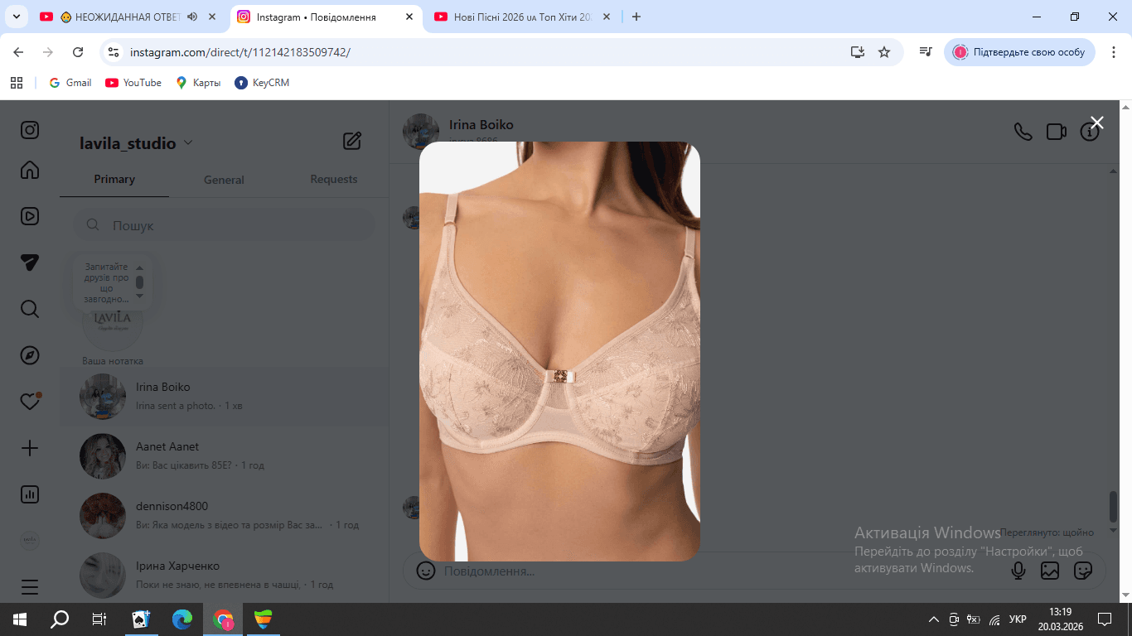This screenshot has width=1132, height=636.
Task: Bookmark this page star icon
Action: pyautogui.click(x=884, y=52)
